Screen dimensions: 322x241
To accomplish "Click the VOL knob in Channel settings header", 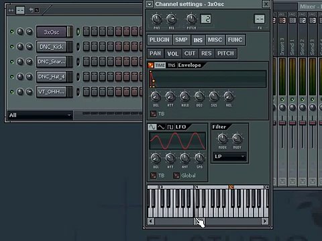I will (x=171, y=19).
